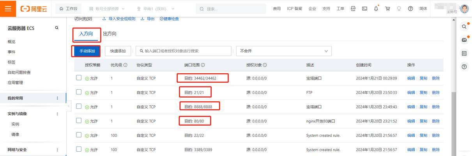Click priority column info icon
The width and height of the screenshot is (472, 156).
[x=126, y=65]
